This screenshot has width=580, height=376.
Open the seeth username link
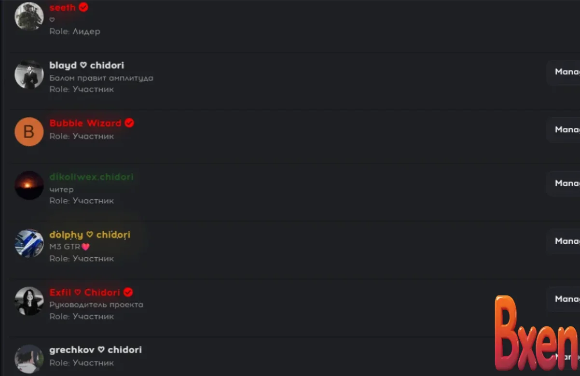click(63, 8)
